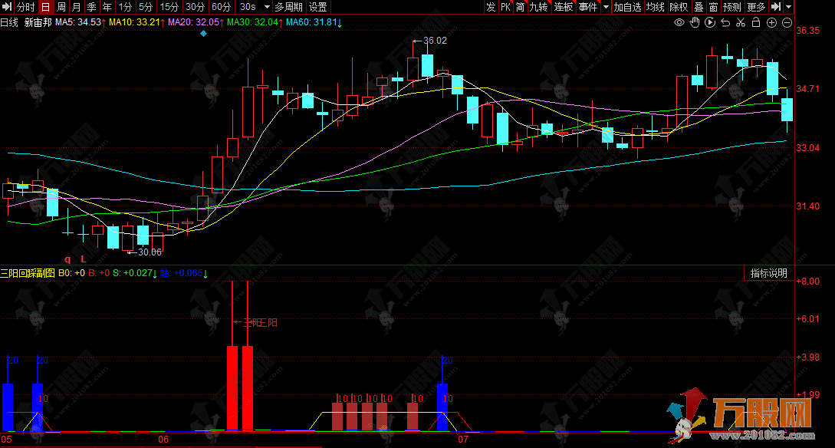Expand the dropdown arrow after 事件
Viewport: 835px width, 448px height.
[x=606, y=7]
